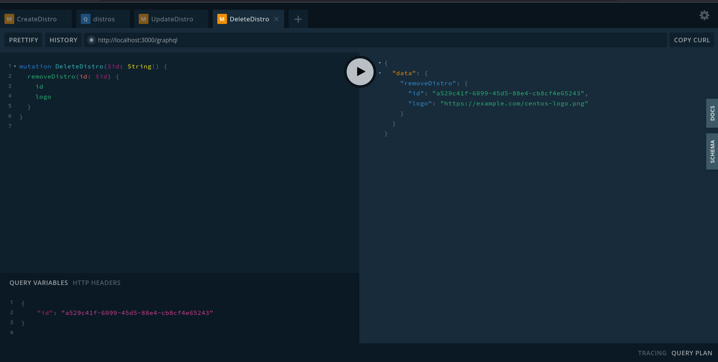Click the M icon on UpdateDistro tab
Screen dimensions: 718x362
click(x=144, y=19)
